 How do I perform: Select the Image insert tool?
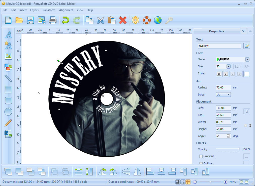tap(8, 56)
